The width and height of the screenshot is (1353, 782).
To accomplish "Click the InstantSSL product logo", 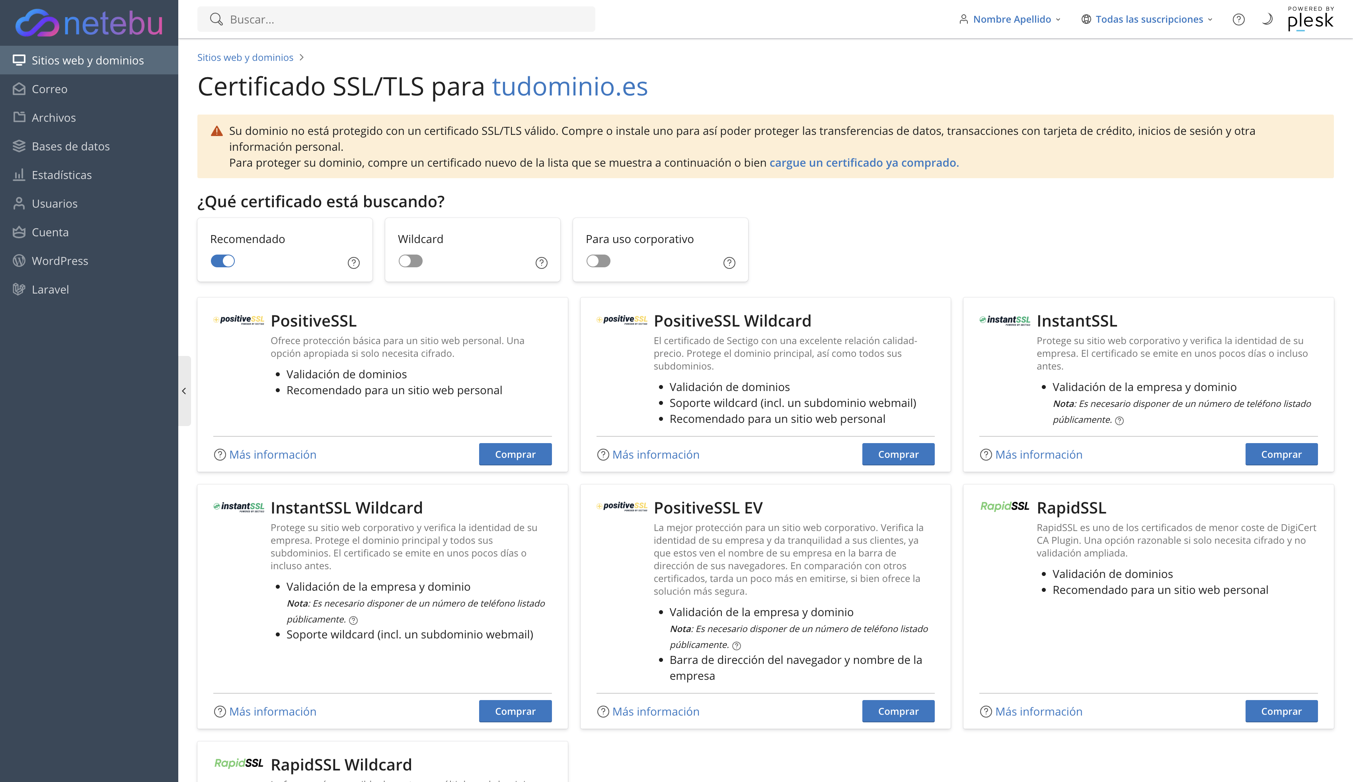I will (x=1004, y=320).
